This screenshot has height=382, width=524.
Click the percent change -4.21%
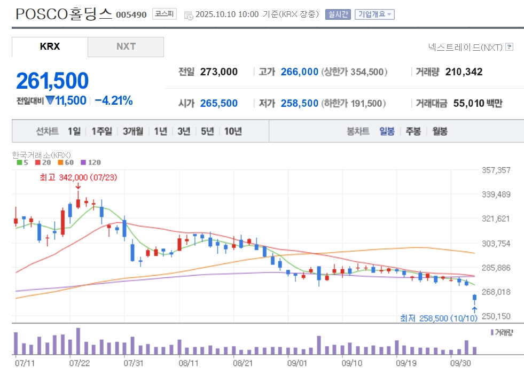[114, 100]
